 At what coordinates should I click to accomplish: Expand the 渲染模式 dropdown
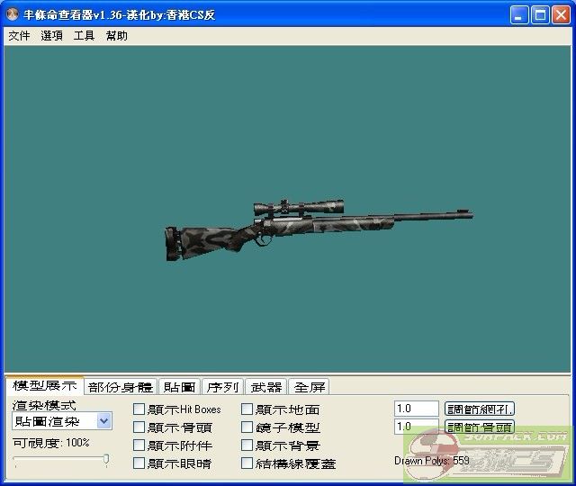point(103,421)
